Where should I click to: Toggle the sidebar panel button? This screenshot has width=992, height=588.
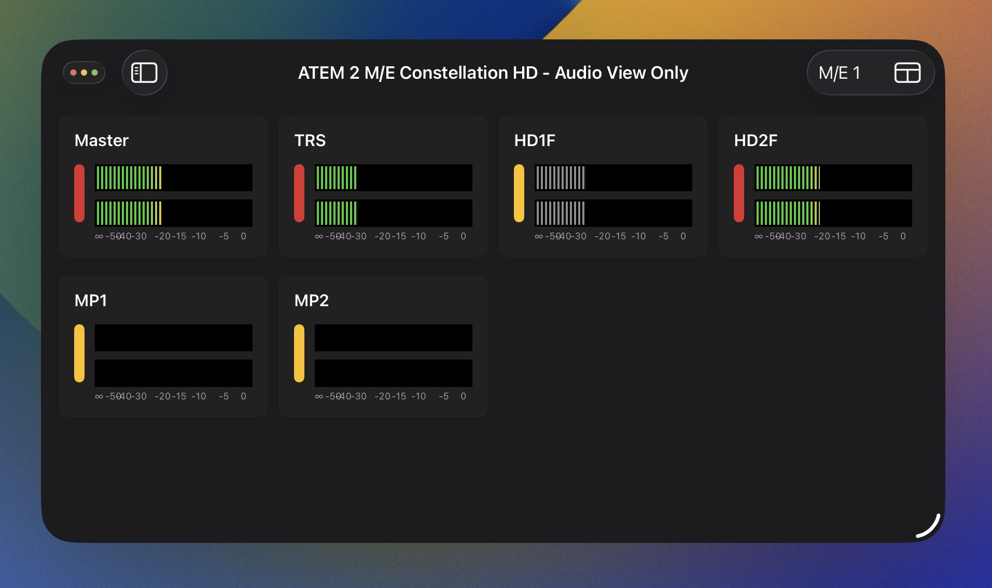(x=144, y=73)
